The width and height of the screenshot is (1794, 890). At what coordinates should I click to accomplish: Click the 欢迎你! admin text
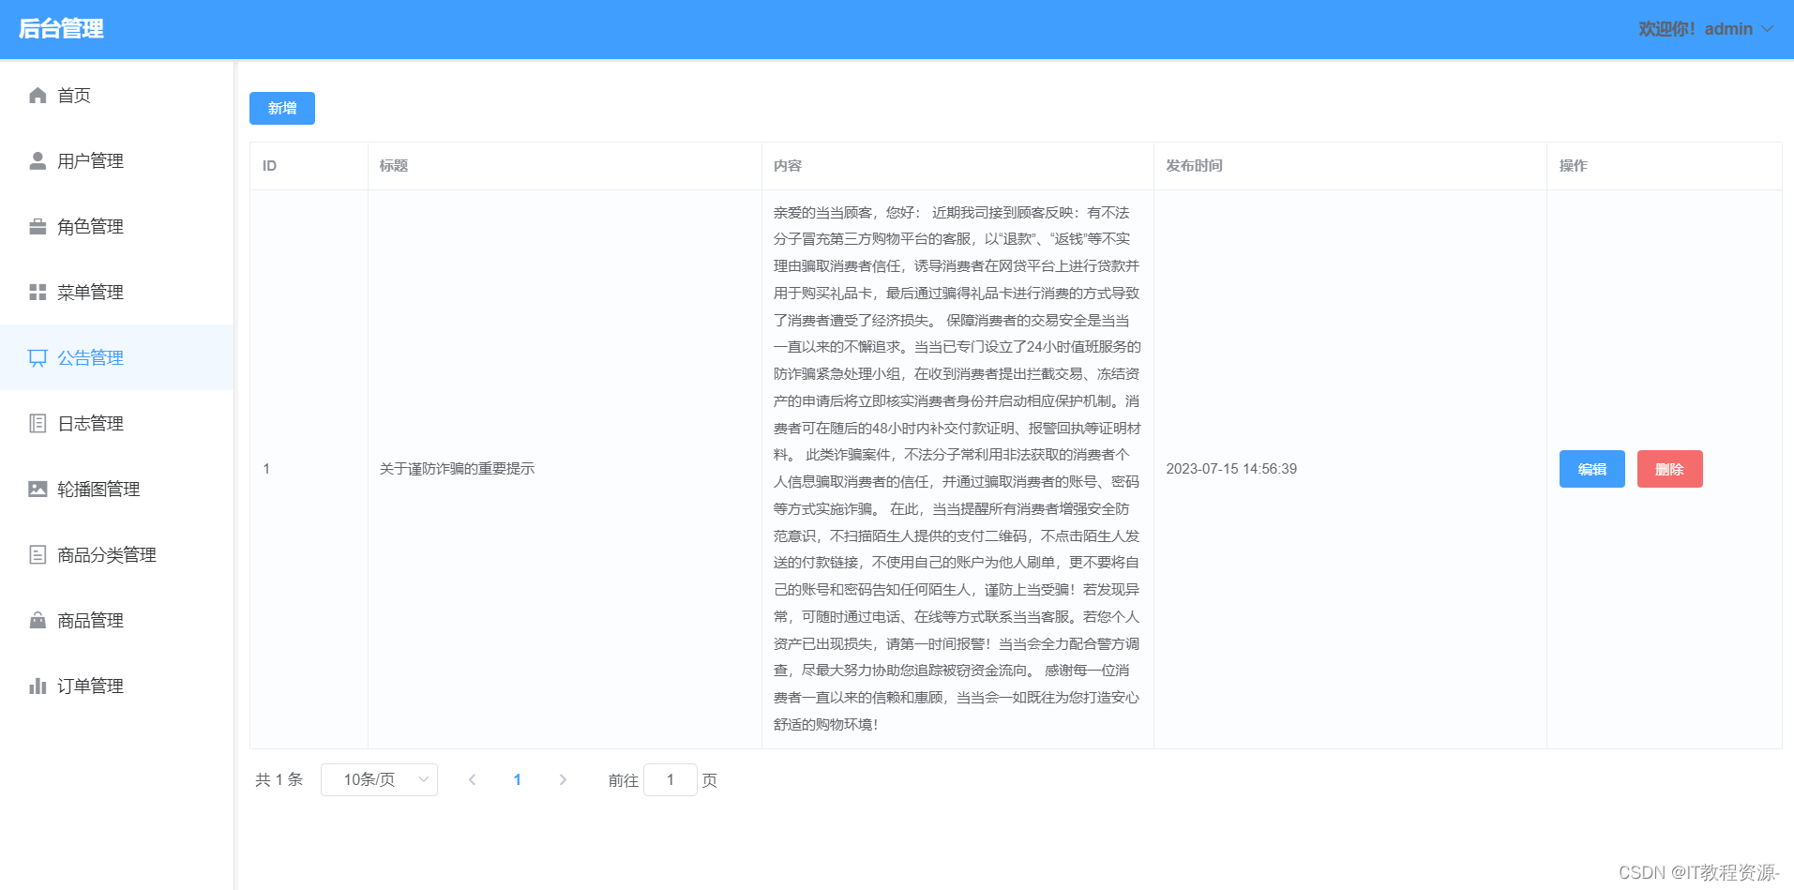[x=1696, y=29]
